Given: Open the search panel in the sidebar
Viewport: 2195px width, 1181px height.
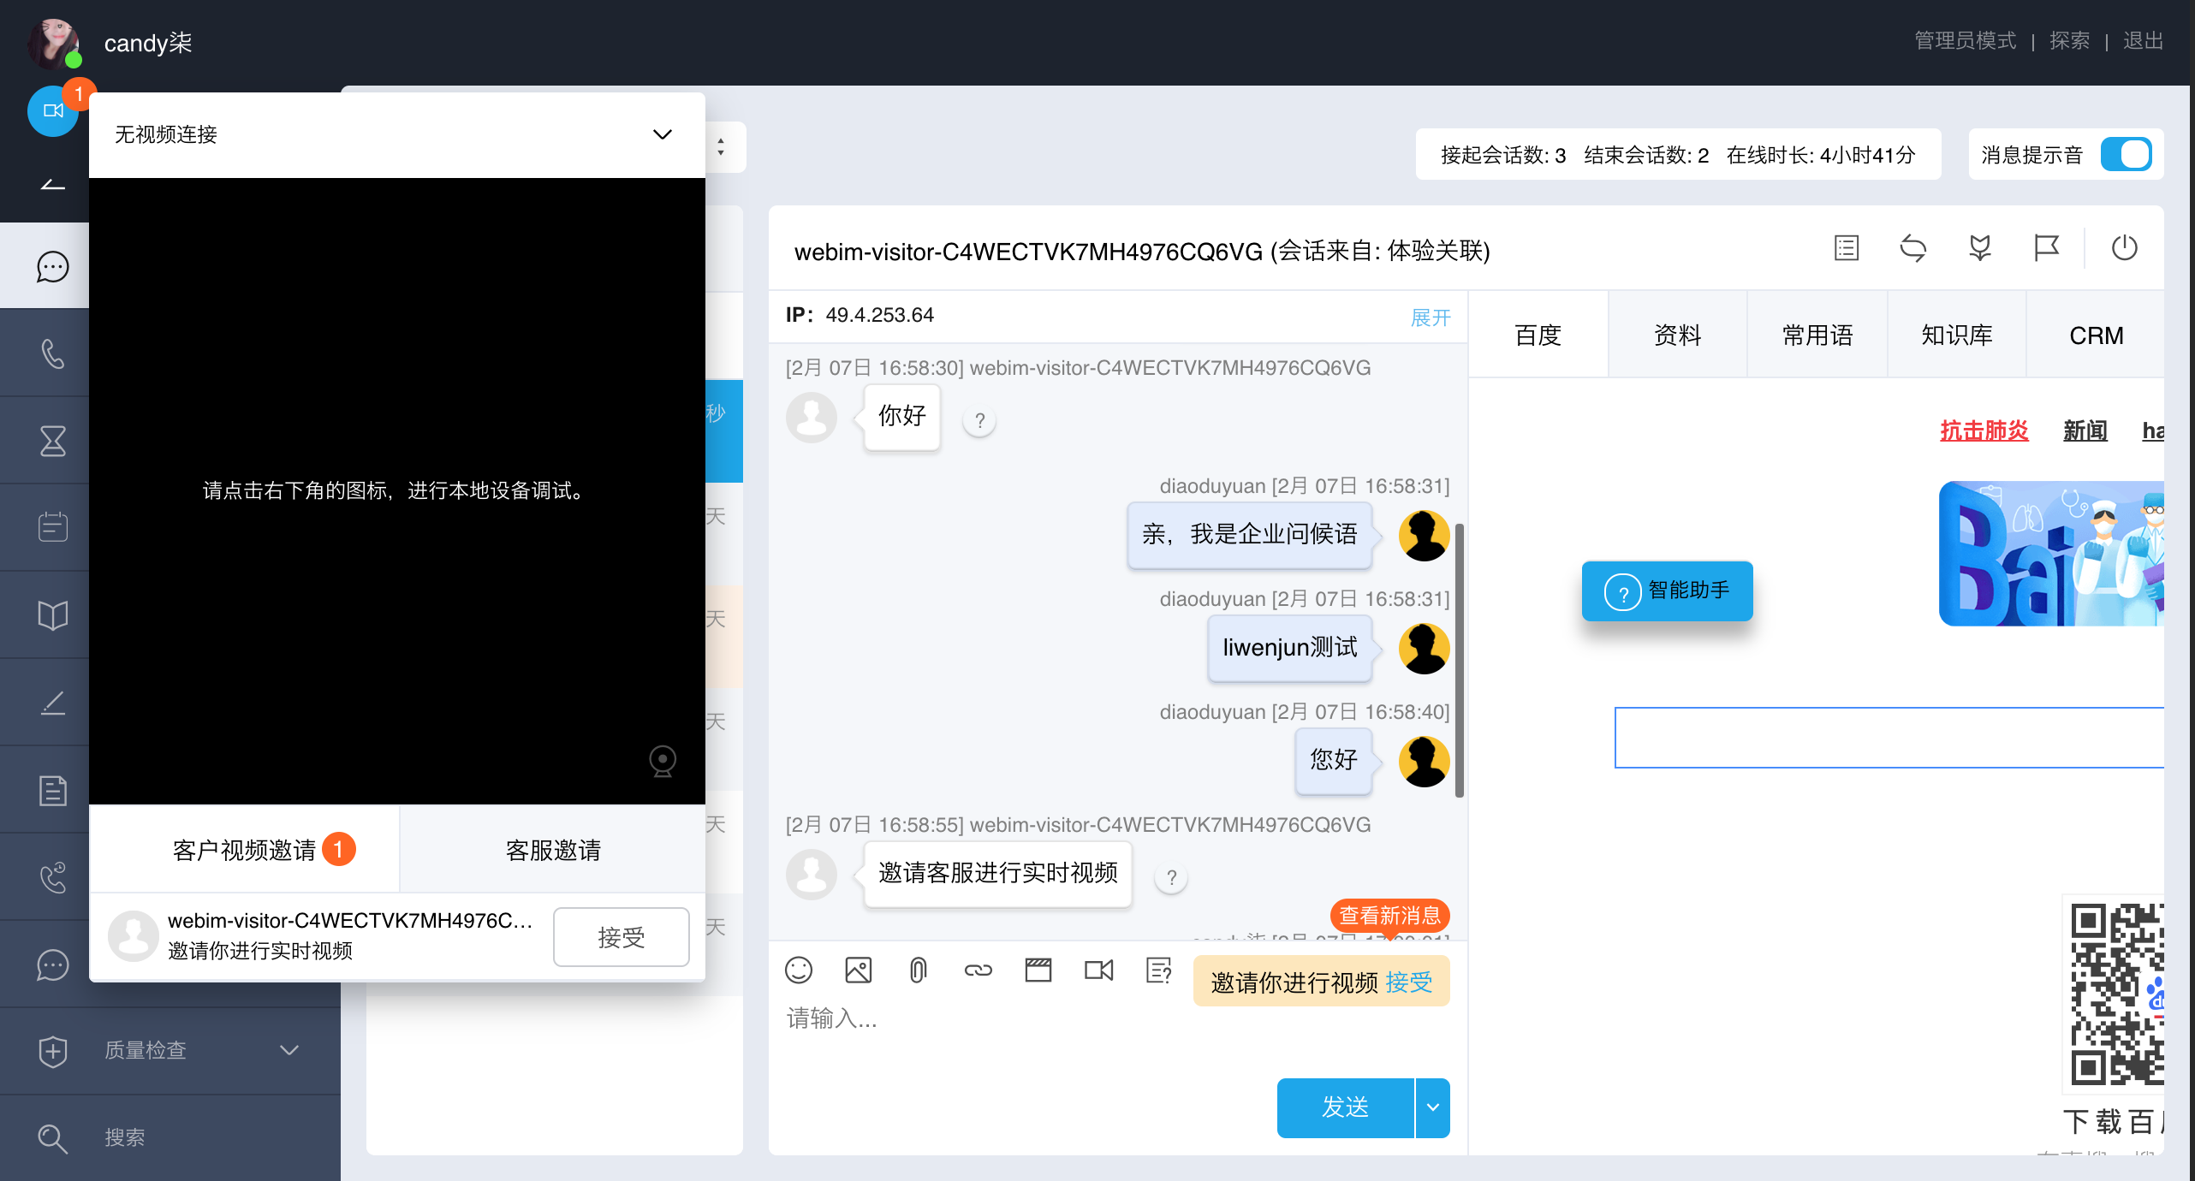Looking at the screenshot, I should pos(52,1138).
